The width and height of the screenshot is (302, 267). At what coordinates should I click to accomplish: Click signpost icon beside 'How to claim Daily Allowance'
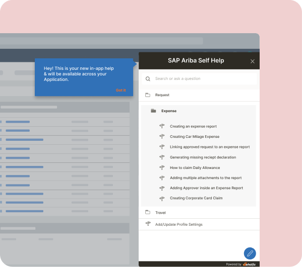(162, 167)
